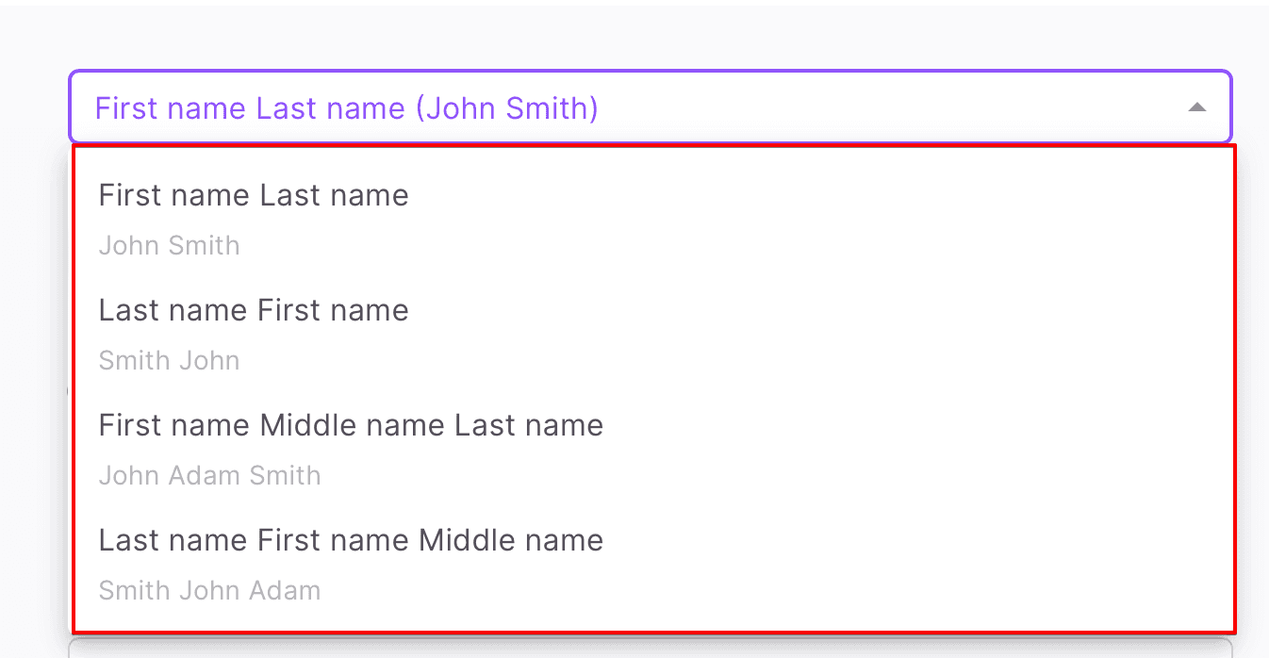Choose the "Last name First name" option
The image size is (1269, 658).
(x=254, y=311)
